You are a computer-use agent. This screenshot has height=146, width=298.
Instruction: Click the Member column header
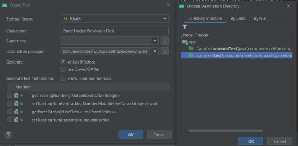pos(23,87)
